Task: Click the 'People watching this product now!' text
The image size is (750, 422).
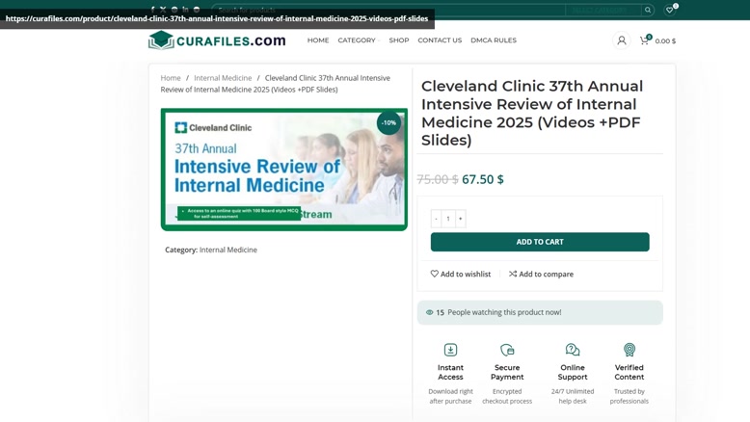Action: point(504,312)
